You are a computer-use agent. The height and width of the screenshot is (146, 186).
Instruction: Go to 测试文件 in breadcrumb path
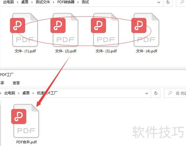[43, 2]
